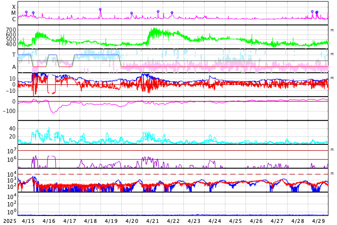Screen dimensions: 337x225
Task: Select the 4/28 date label
Action: pos(298,221)
